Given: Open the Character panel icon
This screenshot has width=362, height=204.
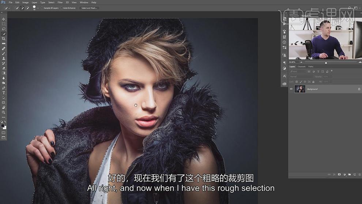Looking at the screenshot, I should click(x=284, y=76).
